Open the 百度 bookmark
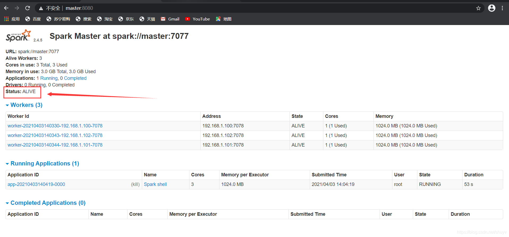Viewport: 509px width, 237px height. (x=33, y=19)
